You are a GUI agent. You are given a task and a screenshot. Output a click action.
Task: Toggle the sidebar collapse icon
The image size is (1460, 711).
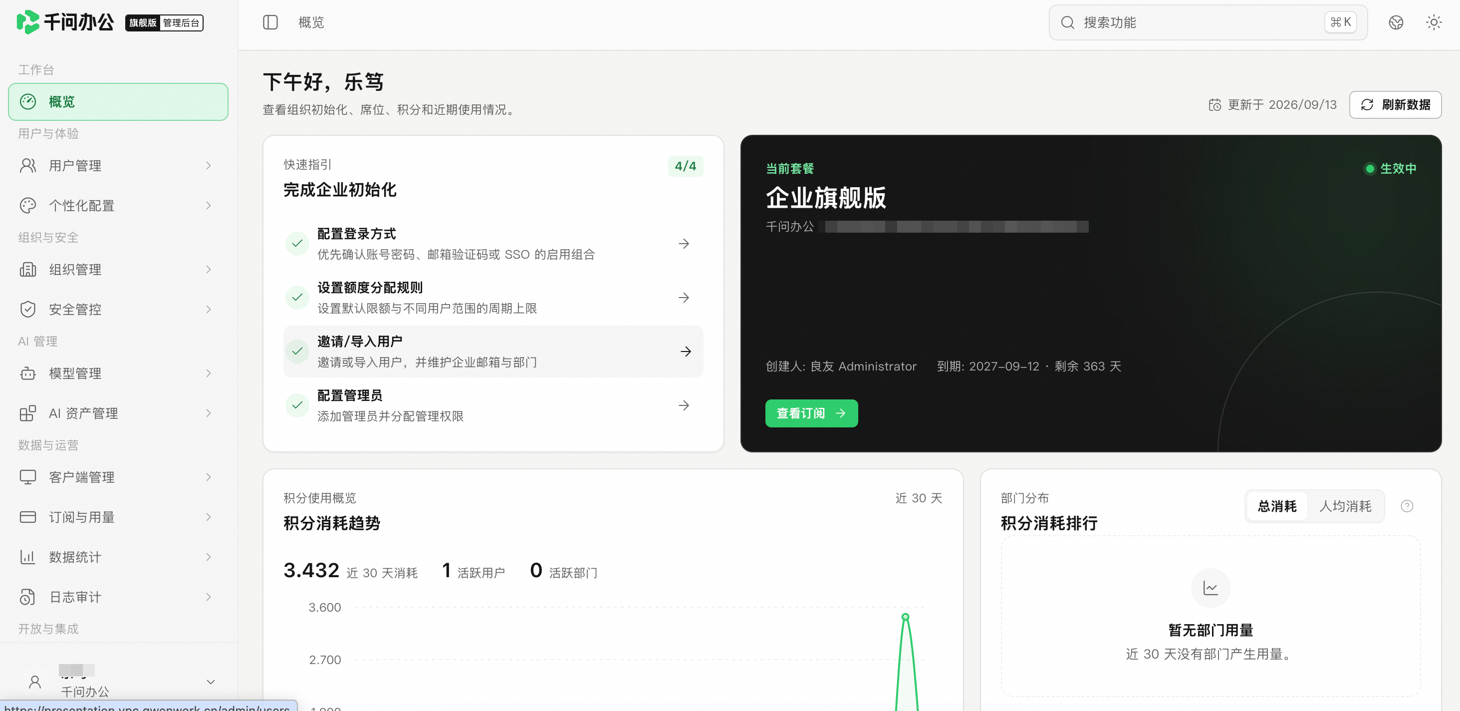[x=270, y=22]
